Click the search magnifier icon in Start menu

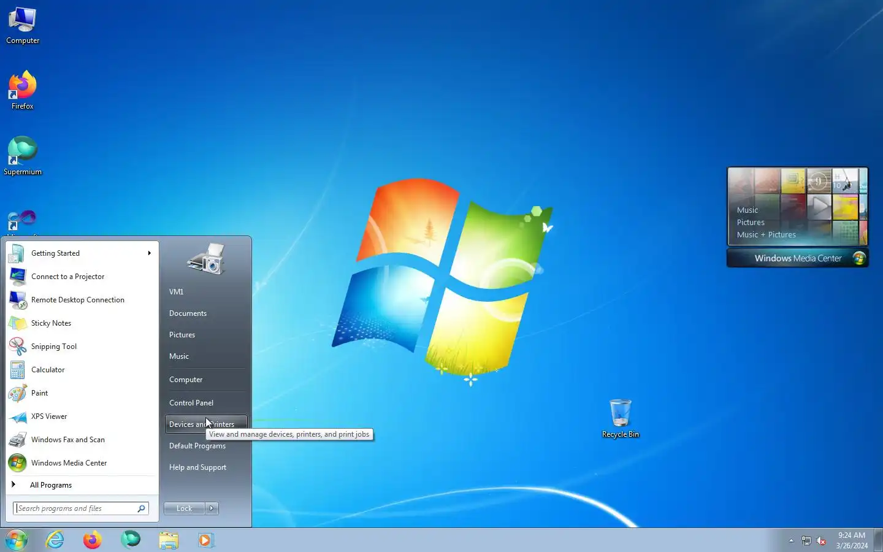[141, 508]
